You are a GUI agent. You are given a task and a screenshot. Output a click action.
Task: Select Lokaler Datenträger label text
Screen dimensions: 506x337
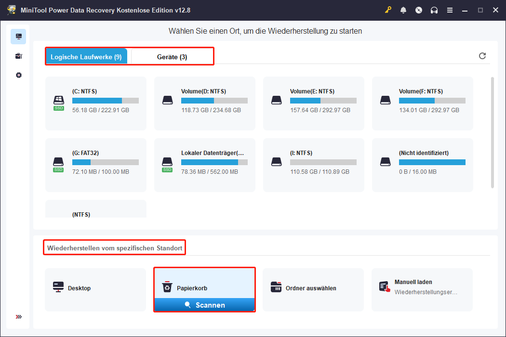tap(213, 153)
